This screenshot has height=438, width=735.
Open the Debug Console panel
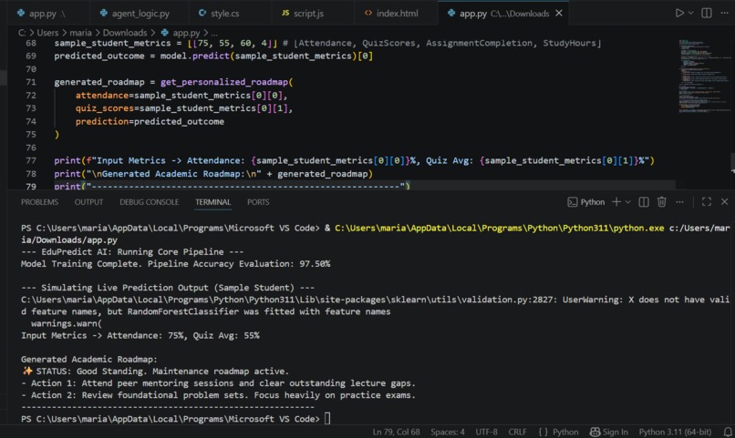pyautogui.click(x=149, y=202)
